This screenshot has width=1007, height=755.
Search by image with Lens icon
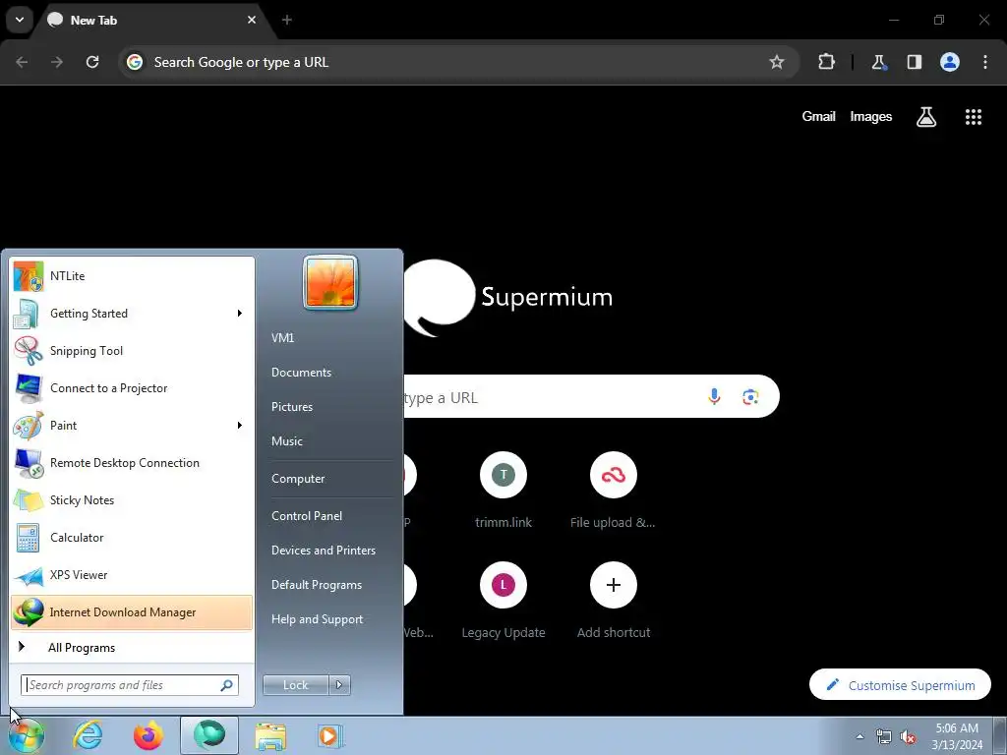pyautogui.click(x=750, y=397)
